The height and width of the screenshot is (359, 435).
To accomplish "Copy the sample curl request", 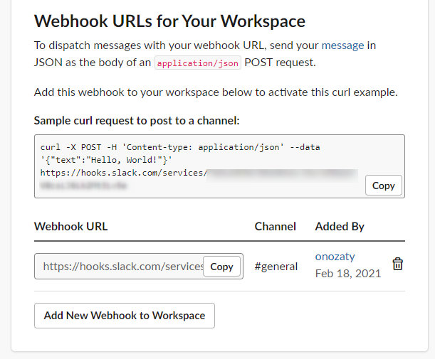I will [x=384, y=186].
